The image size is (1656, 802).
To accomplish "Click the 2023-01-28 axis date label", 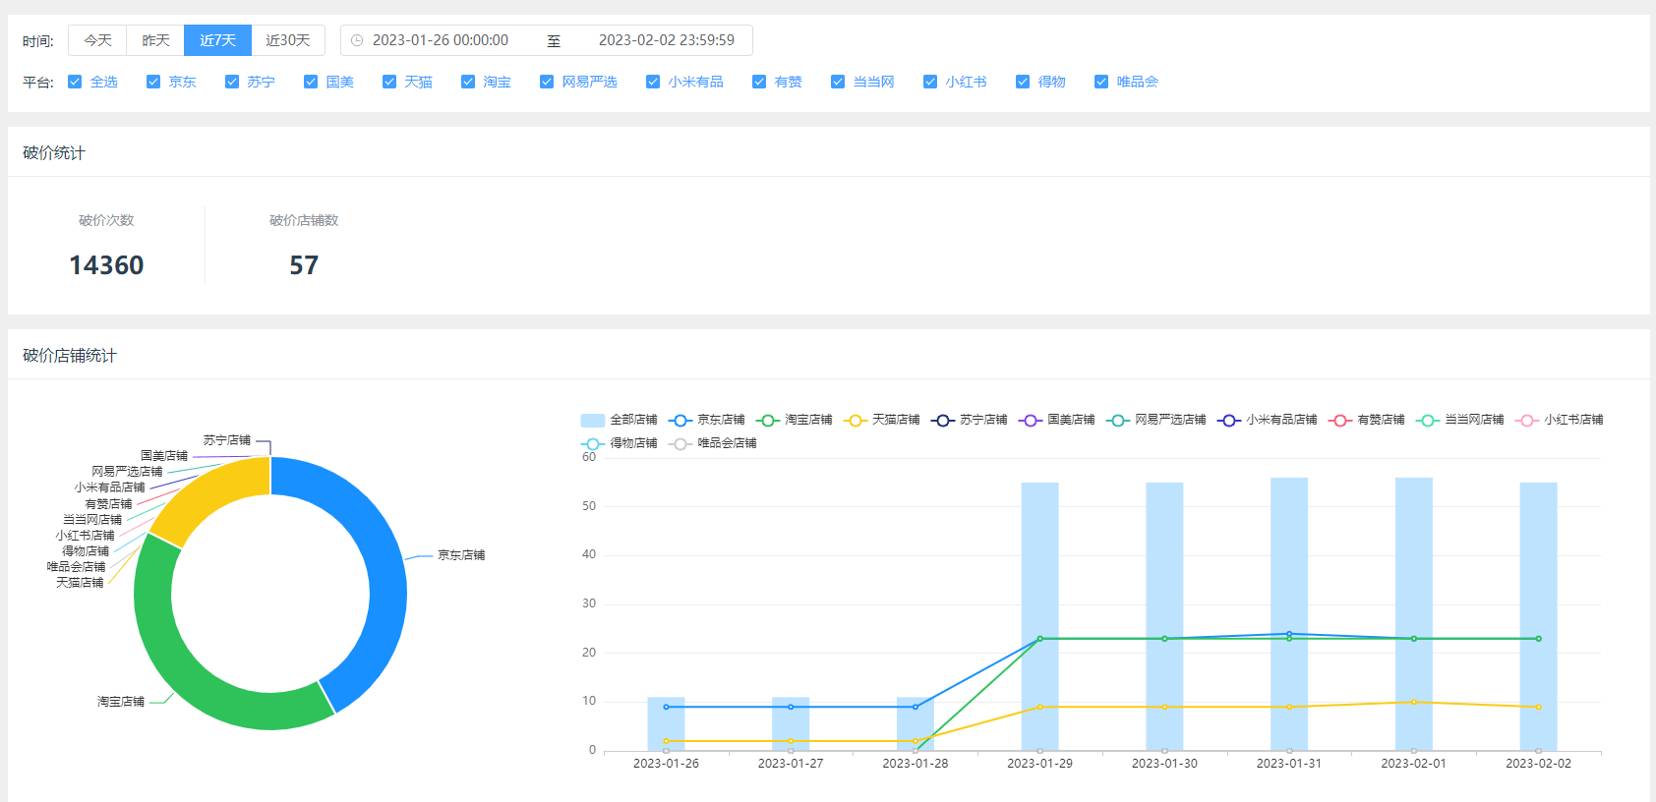I will (x=916, y=764).
